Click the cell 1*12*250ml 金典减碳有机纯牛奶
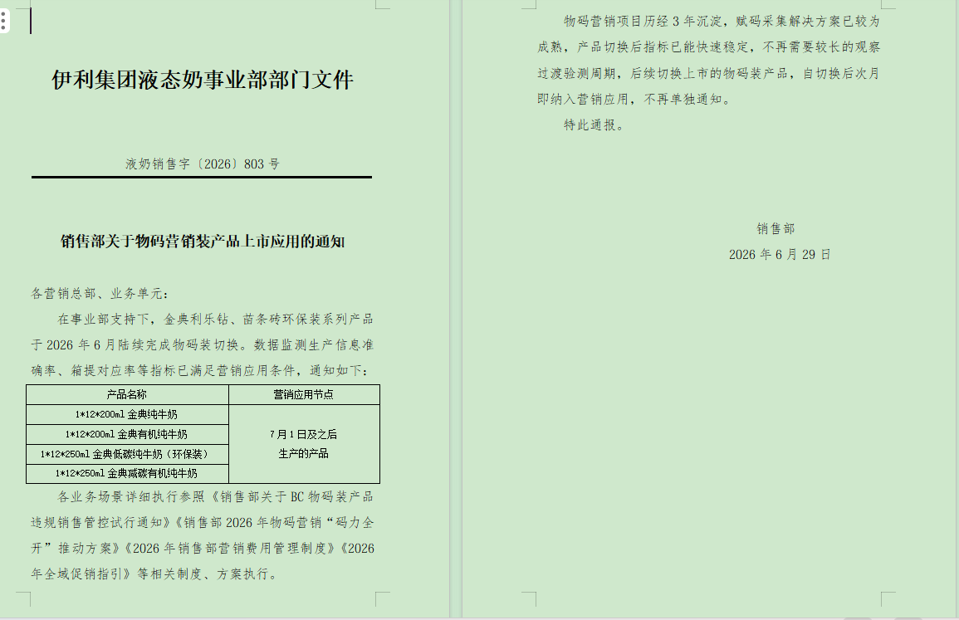 pos(126,473)
